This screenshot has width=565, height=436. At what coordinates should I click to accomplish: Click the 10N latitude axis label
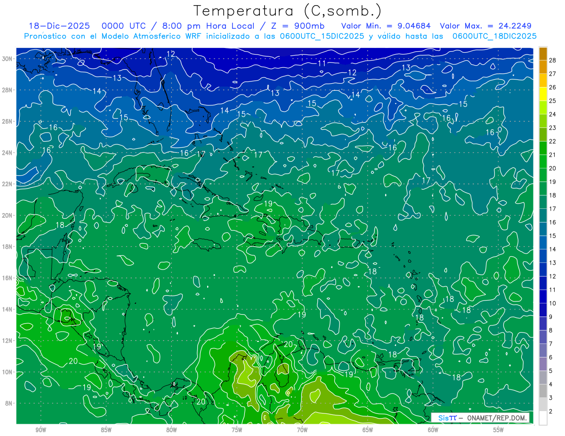pos(8,372)
